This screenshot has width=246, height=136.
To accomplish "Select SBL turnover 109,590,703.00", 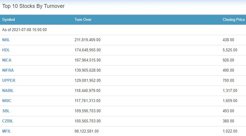I will coord(88,111).
